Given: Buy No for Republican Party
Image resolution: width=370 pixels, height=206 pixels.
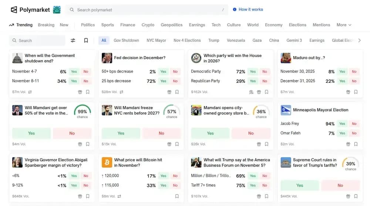Looking at the screenshot, I should [265, 81].
